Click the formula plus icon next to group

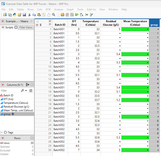(13, 114)
